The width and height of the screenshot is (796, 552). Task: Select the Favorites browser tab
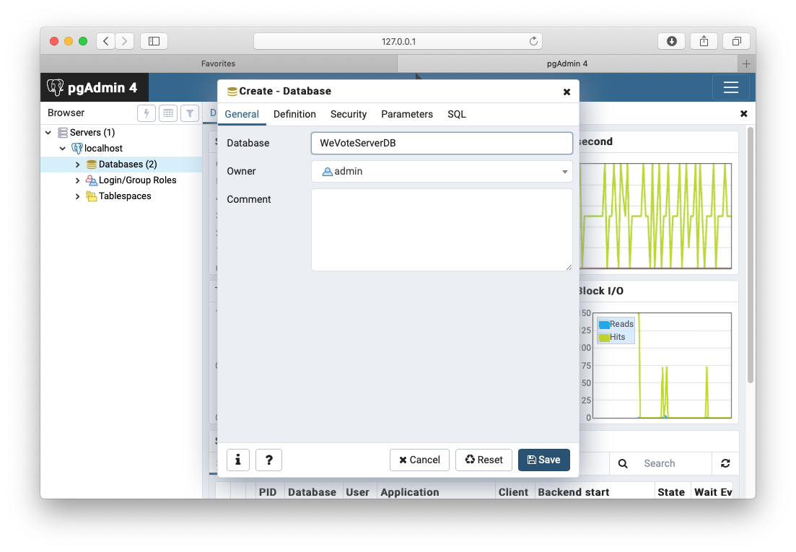(x=218, y=63)
